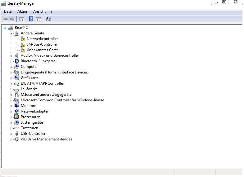Image resolution: width=244 pixels, height=177 pixels.
Task: Expand the Grafikkarte category
Action: [x=11, y=78]
